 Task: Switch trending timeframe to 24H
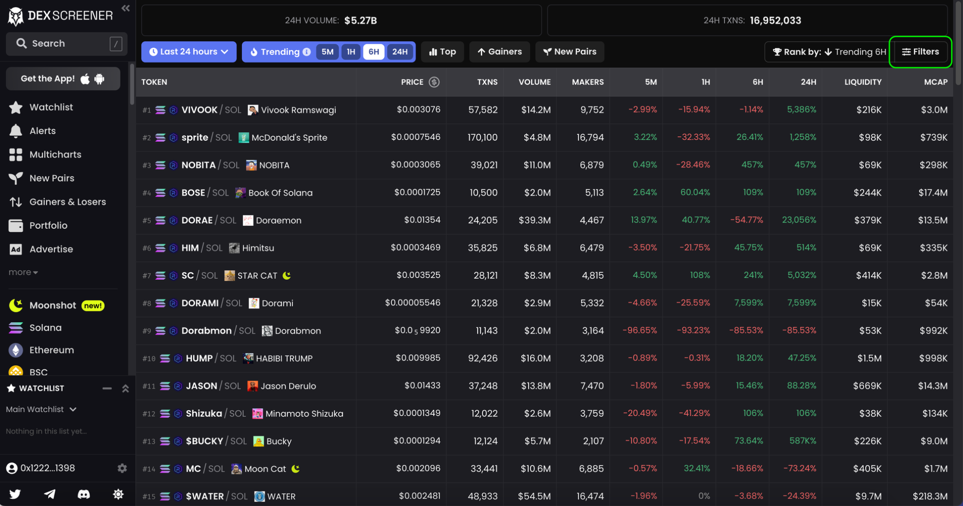click(x=400, y=52)
